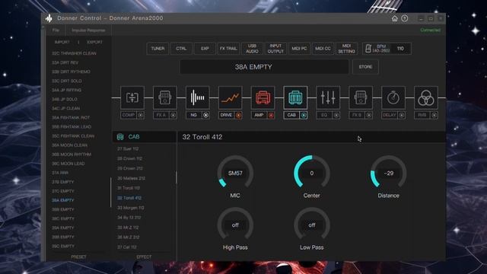Select cabinet 33 Morgen 112
487x274 pixels.
(x=130, y=208)
